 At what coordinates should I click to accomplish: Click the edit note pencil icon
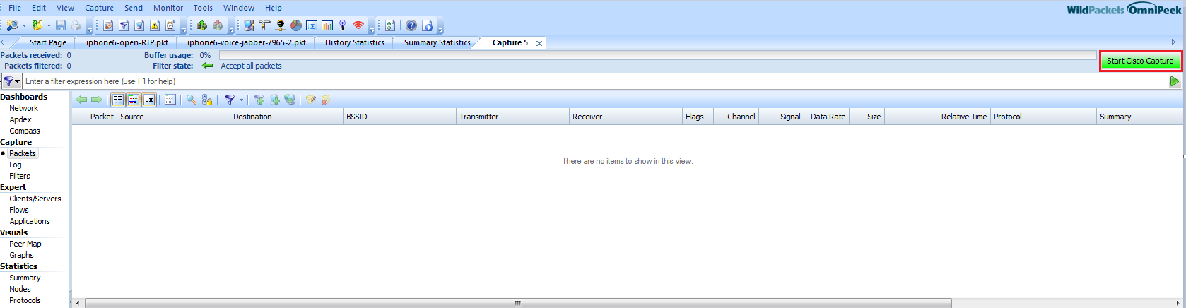click(310, 100)
